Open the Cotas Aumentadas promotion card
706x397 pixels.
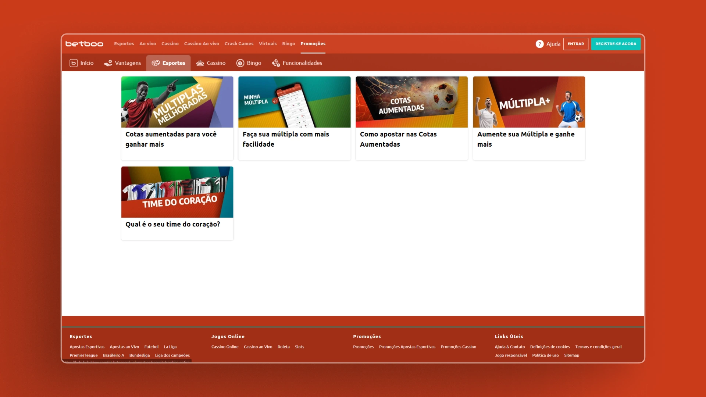click(x=411, y=102)
